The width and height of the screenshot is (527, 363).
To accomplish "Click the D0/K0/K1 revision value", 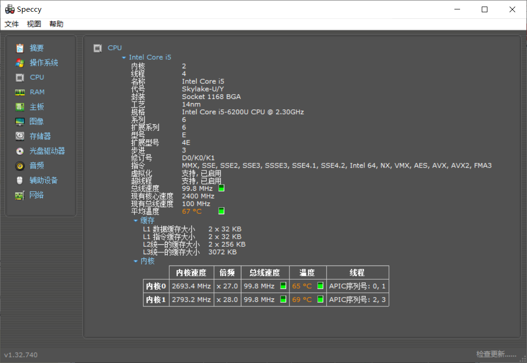I will [x=198, y=158].
